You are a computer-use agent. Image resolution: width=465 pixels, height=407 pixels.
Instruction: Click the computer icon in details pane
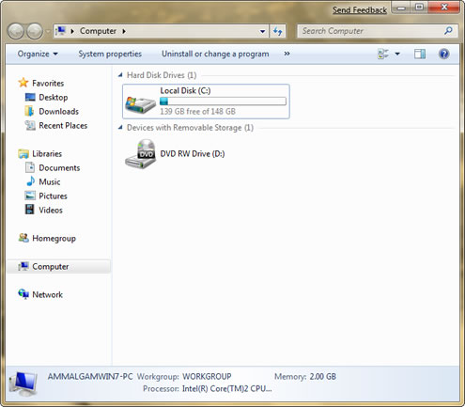click(x=23, y=384)
